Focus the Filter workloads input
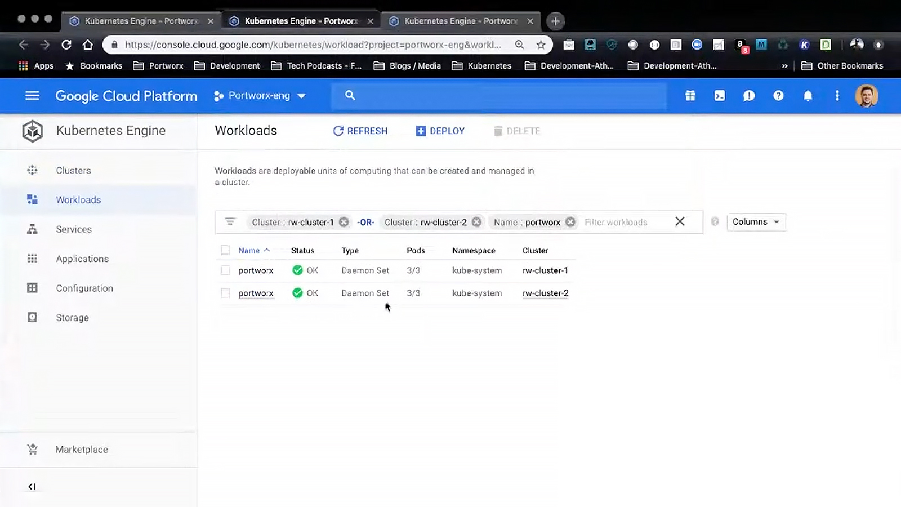 pos(625,222)
